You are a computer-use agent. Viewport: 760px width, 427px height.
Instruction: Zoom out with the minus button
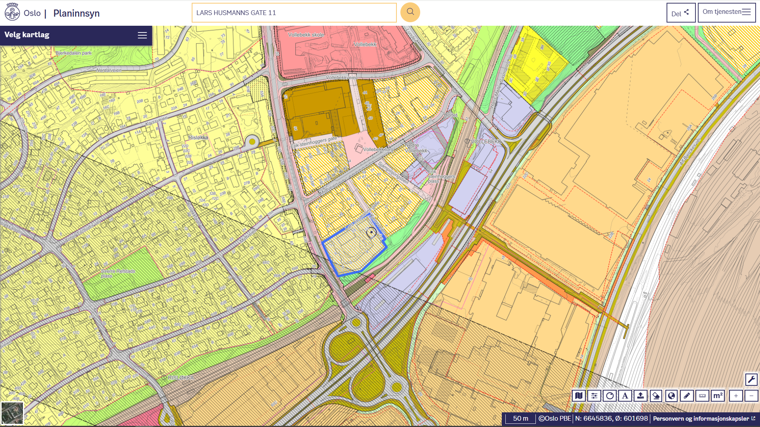[x=751, y=396]
